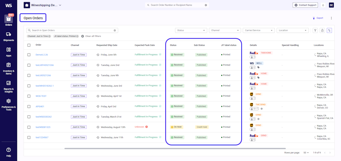Click the notifications bell icon

323,5
